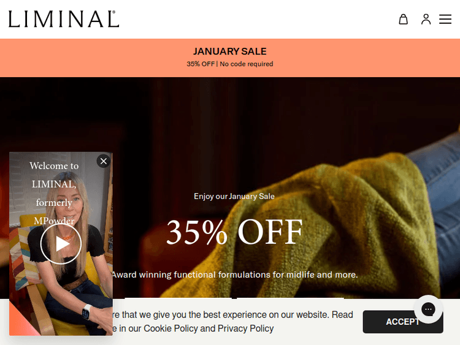The image size is (460, 345).
Task: Open the account profile icon
Action: click(426, 20)
